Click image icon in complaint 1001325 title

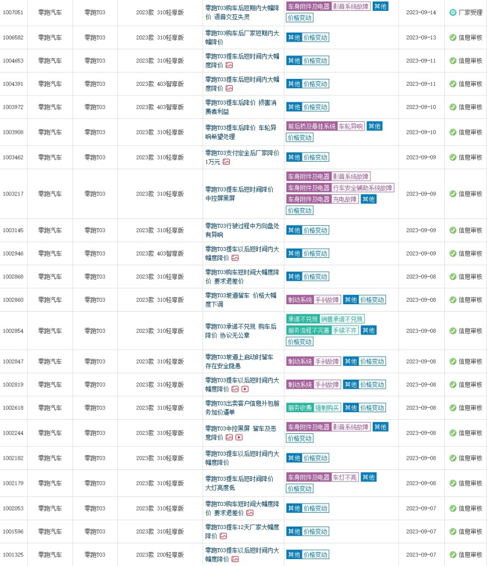tap(235, 559)
